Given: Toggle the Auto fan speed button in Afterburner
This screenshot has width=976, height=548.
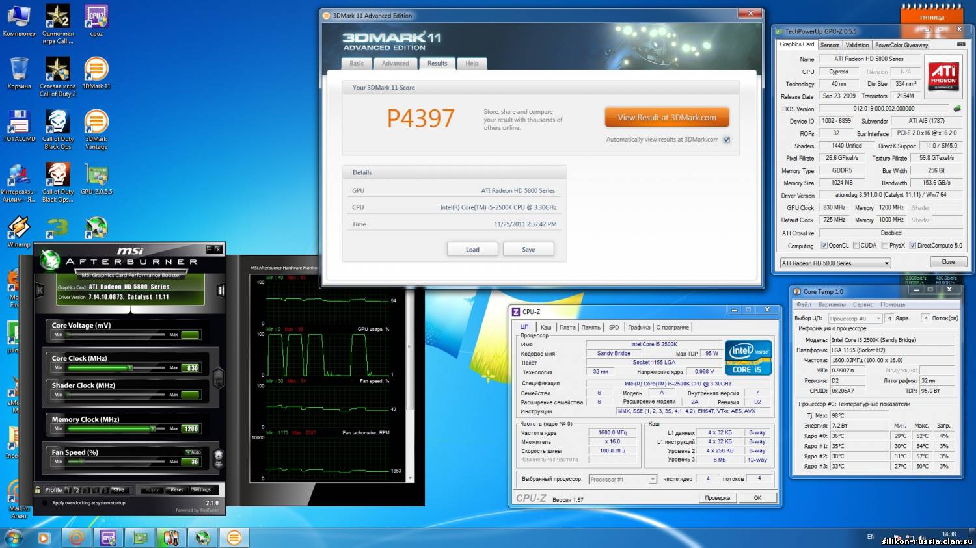Looking at the screenshot, I should 193,452.
